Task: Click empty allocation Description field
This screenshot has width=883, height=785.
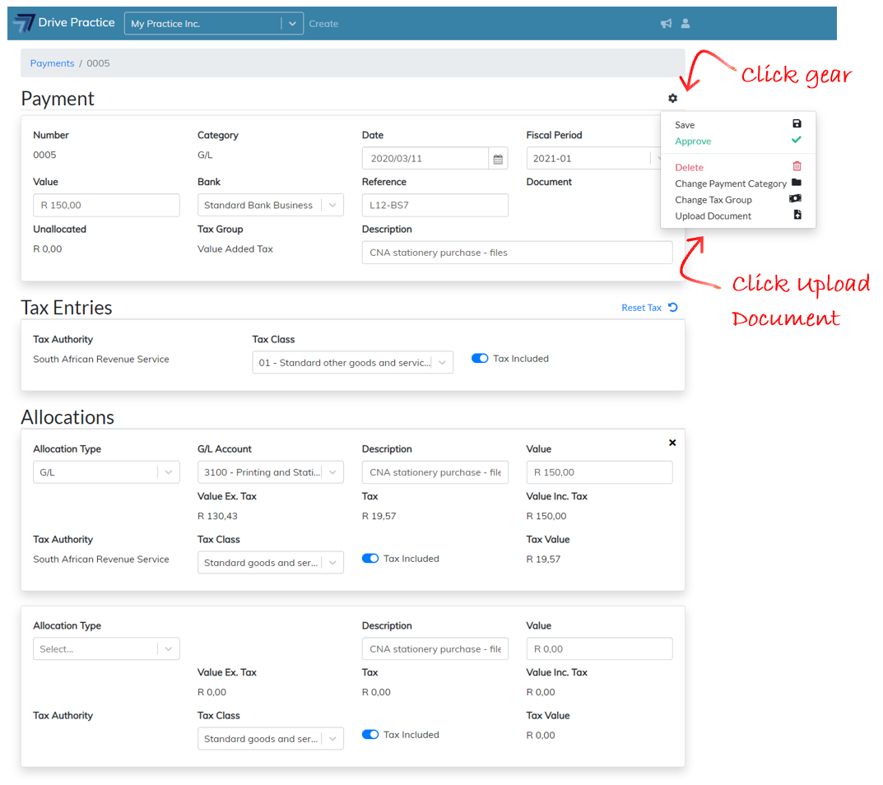Action: click(435, 648)
